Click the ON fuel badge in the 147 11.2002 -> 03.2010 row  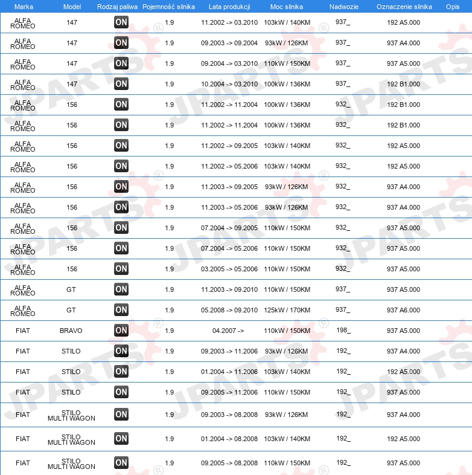121,22
